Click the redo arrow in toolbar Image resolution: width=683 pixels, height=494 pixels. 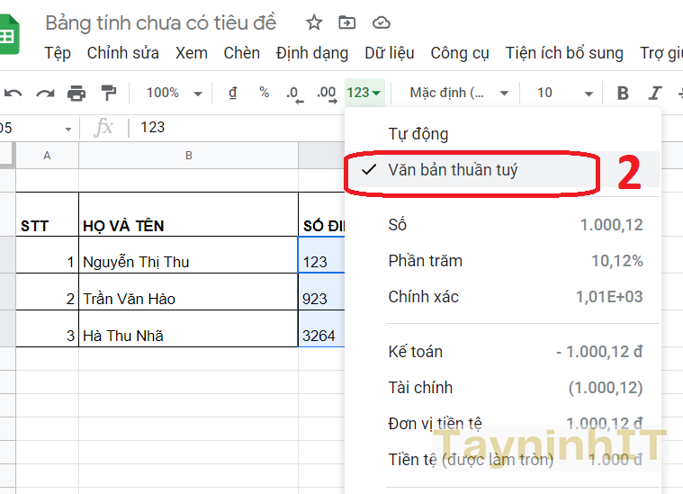(45, 93)
